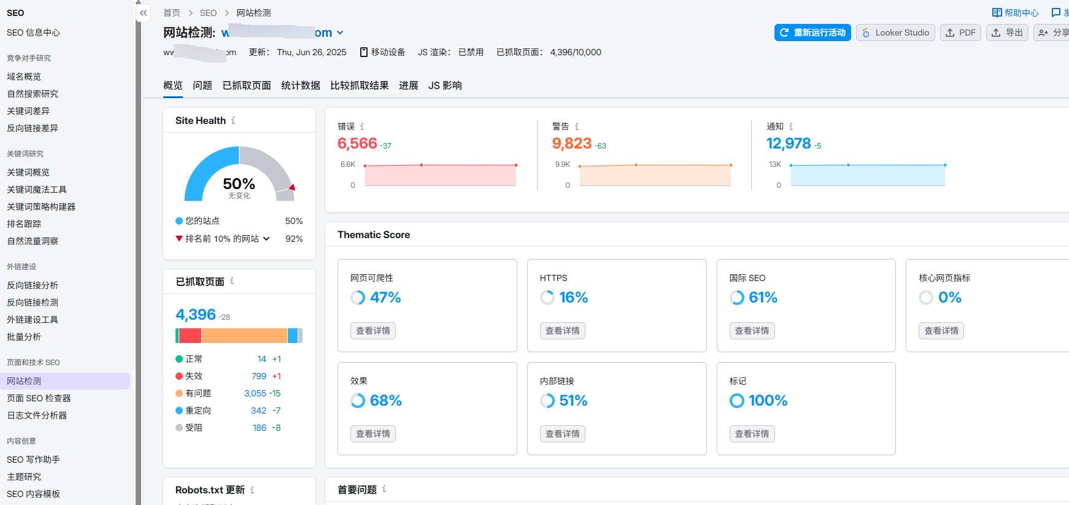The image size is (1069, 505).
Task: Click the 正常 14 pages value
Action: [262, 359]
